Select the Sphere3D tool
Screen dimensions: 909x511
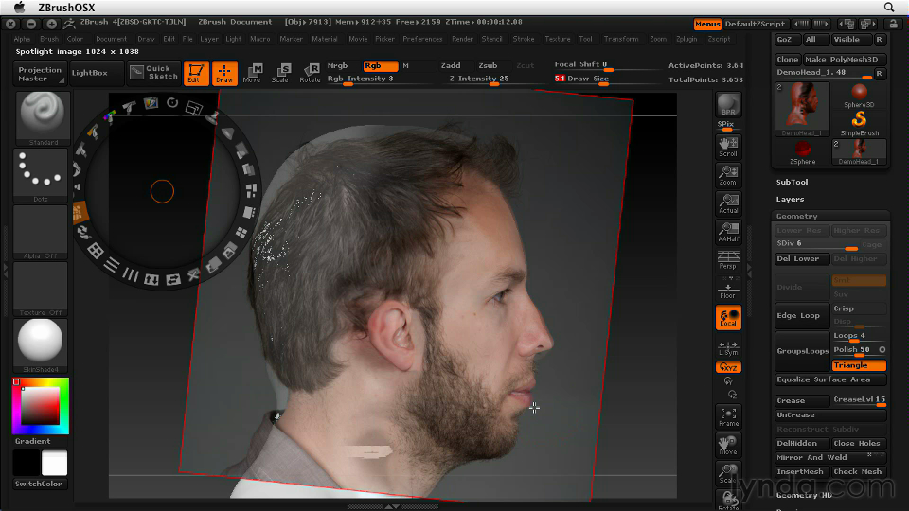coord(859,96)
